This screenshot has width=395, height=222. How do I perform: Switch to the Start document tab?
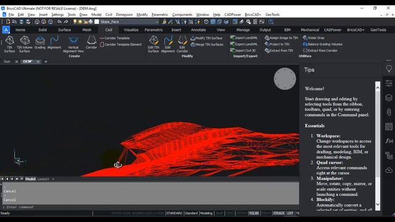[x=7, y=62]
